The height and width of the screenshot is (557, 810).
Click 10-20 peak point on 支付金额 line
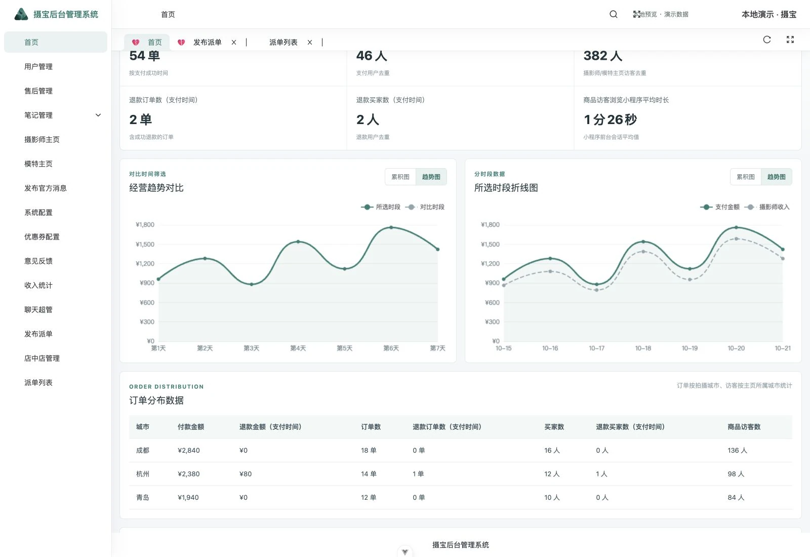click(736, 227)
